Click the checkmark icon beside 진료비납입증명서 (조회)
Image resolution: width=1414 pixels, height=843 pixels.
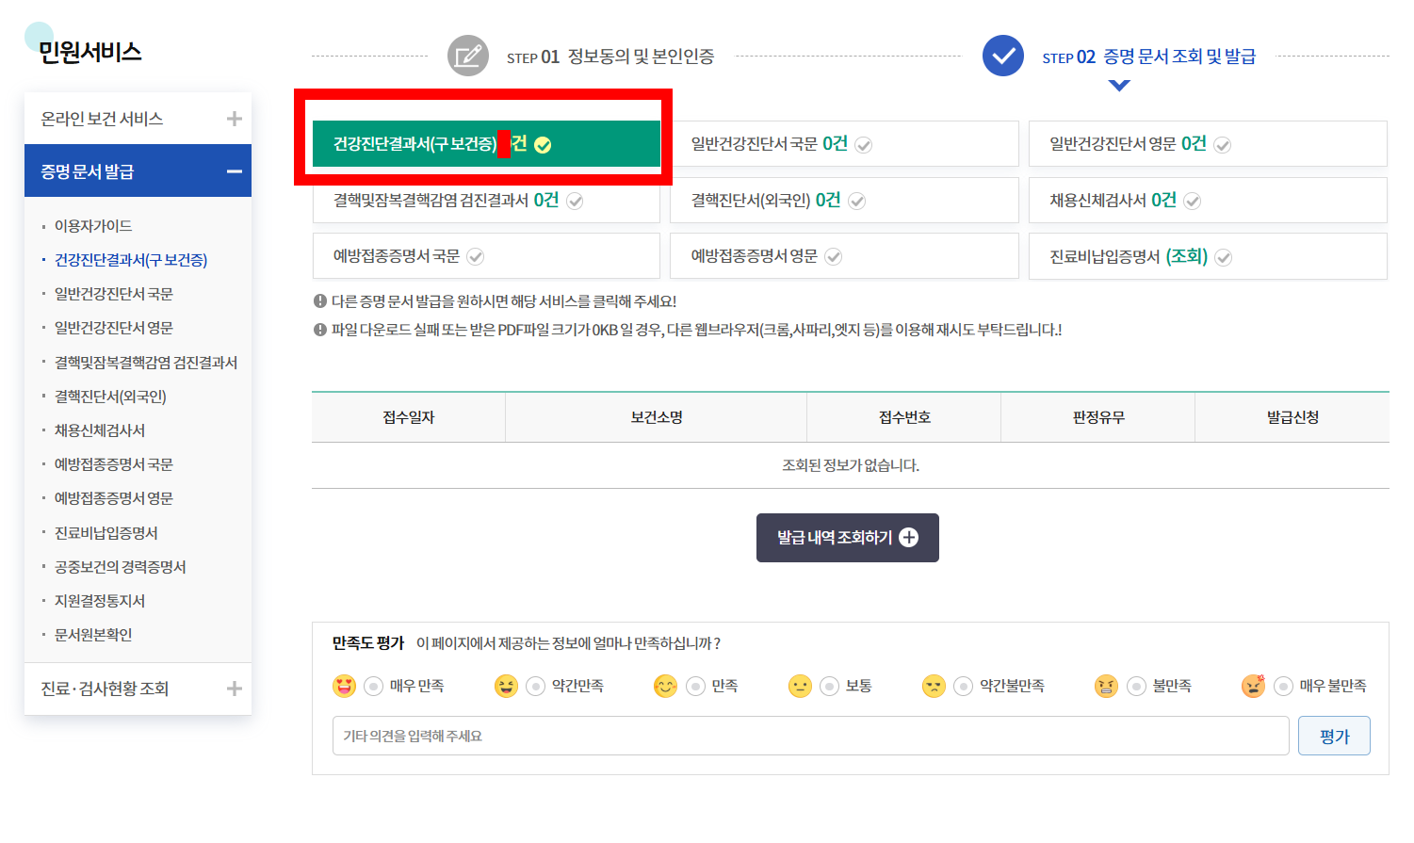(x=1224, y=255)
